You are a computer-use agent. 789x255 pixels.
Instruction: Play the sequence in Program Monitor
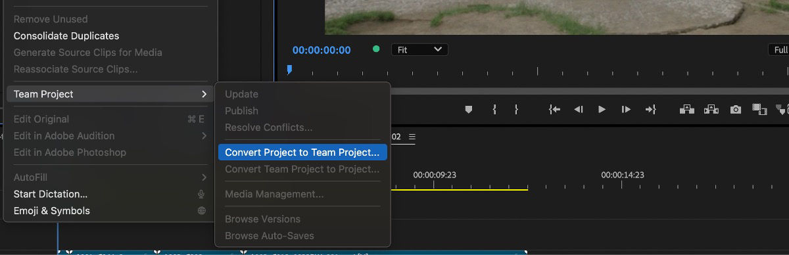[602, 110]
